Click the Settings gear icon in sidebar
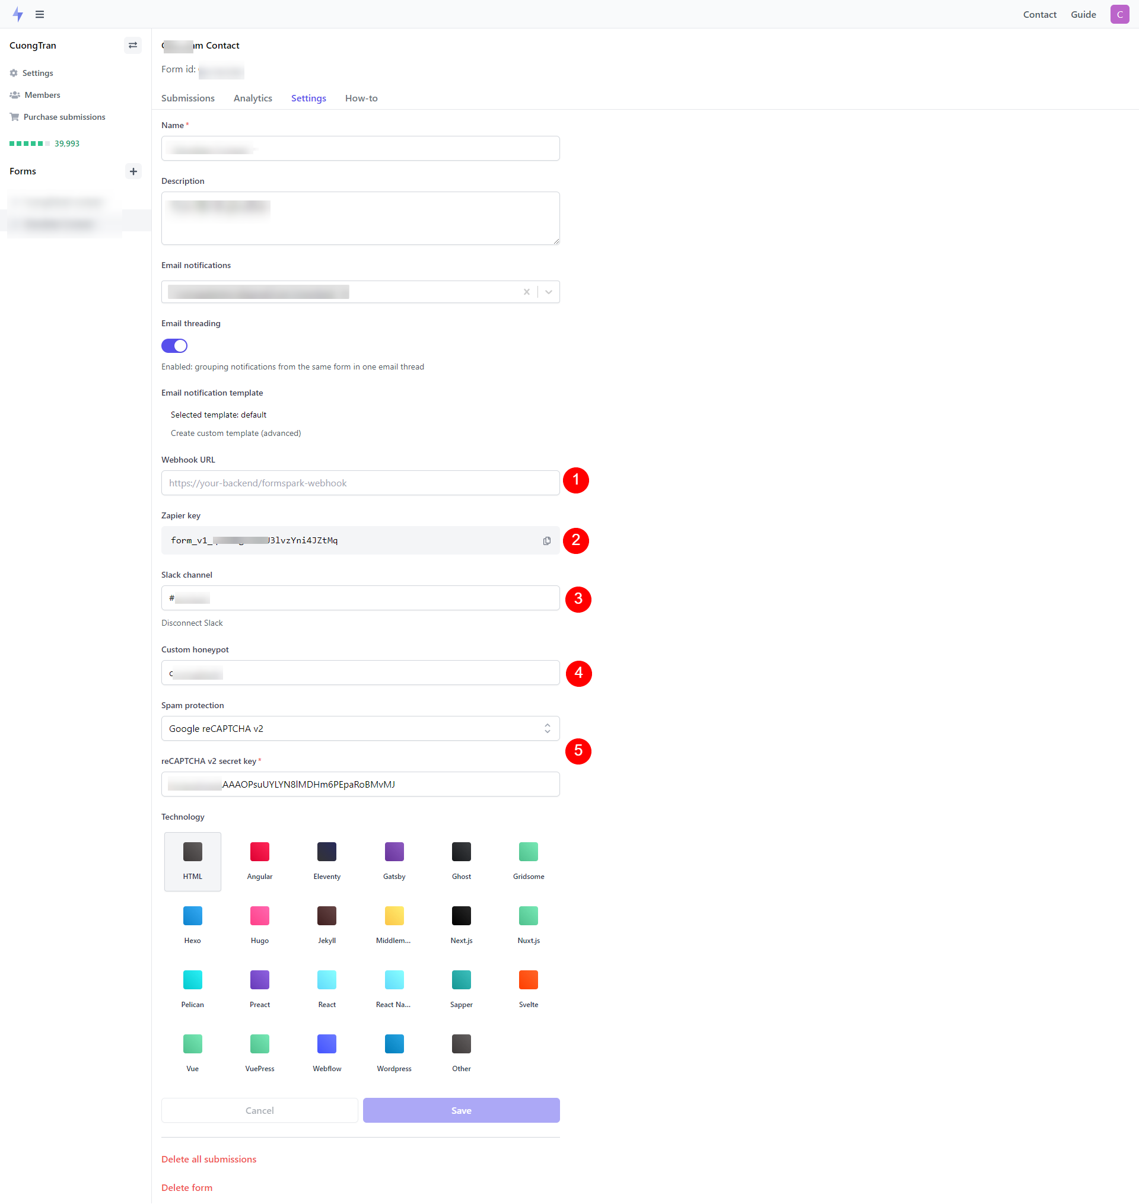Viewport: 1139px width, 1204px height. coord(14,73)
